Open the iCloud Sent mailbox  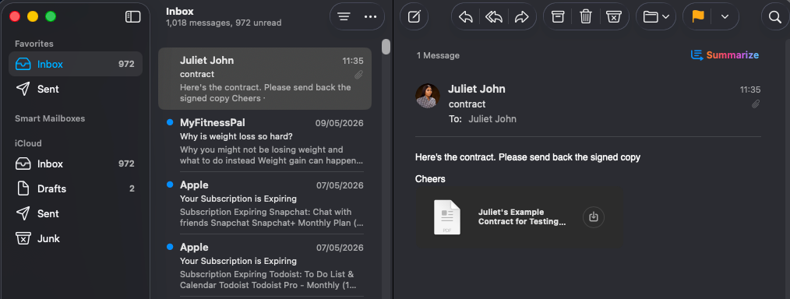76,213
